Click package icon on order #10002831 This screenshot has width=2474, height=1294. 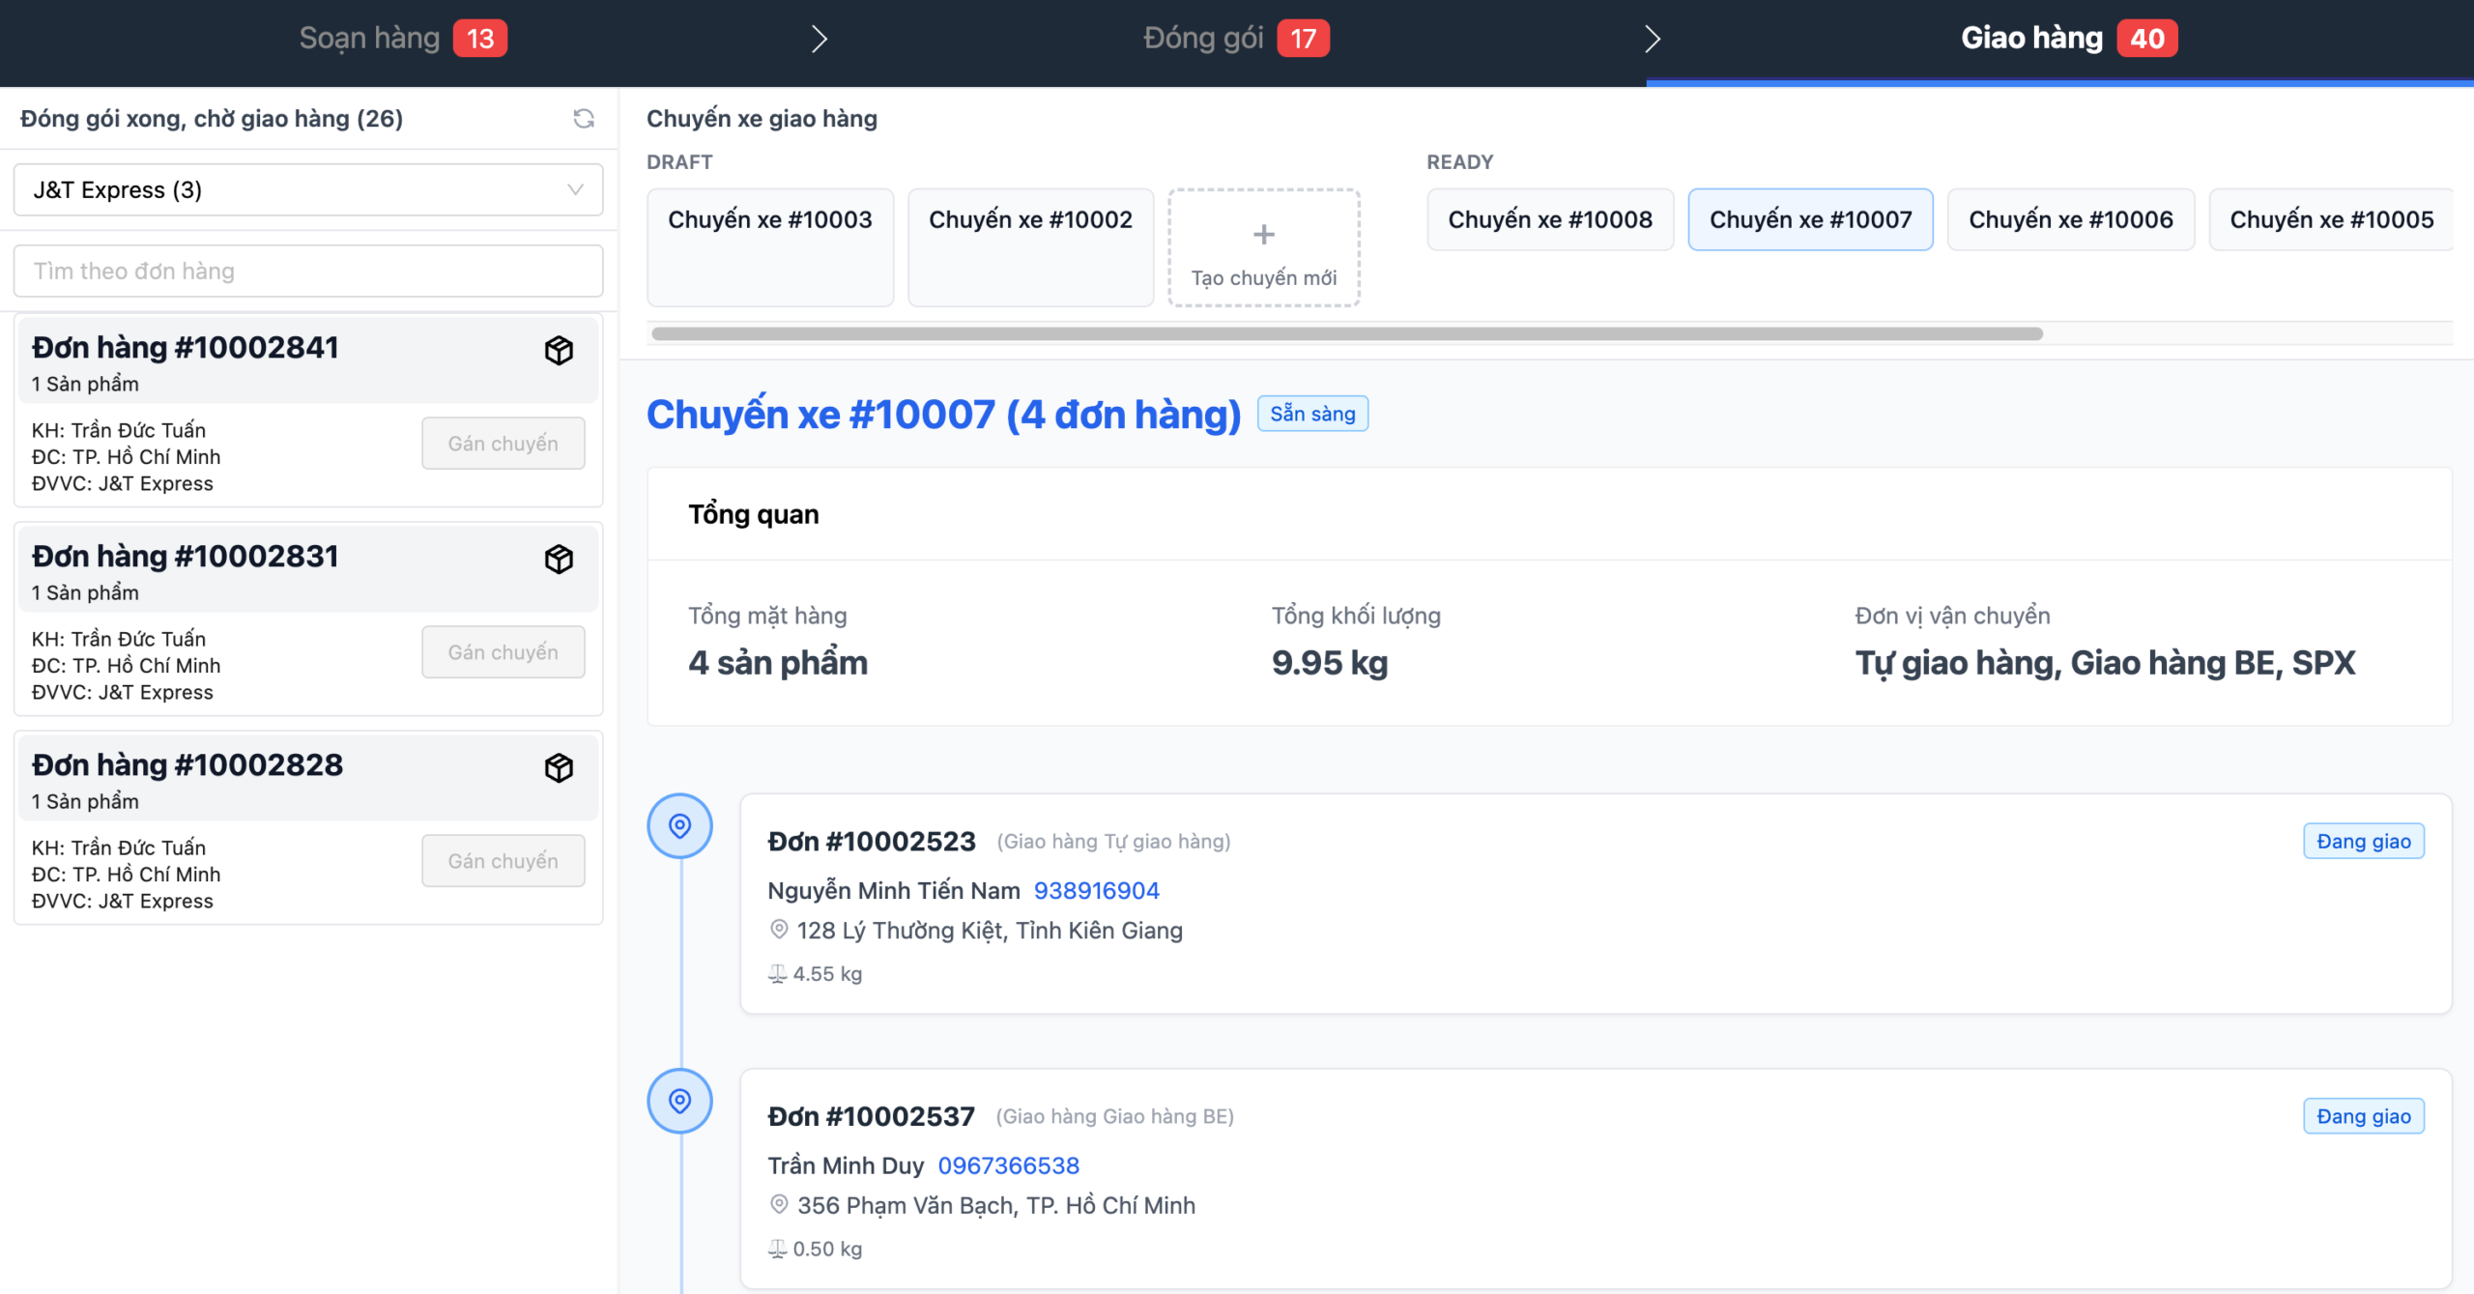559,559
